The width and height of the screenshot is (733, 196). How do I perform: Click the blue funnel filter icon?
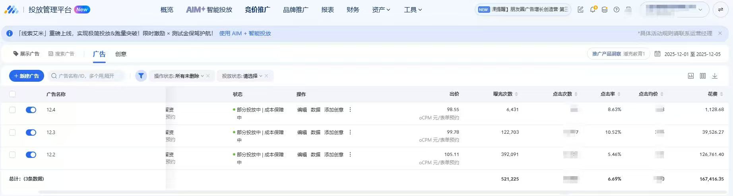click(141, 76)
